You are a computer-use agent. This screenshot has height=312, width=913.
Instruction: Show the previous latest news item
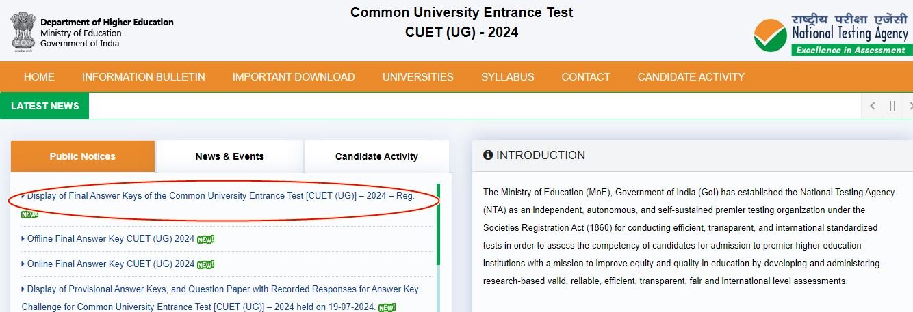(873, 106)
